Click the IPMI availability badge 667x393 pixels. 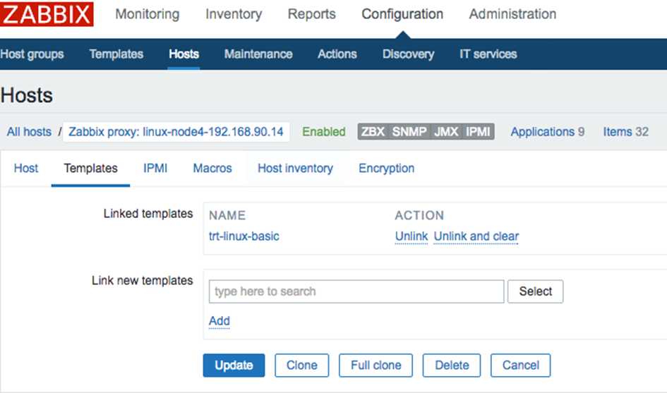point(478,132)
